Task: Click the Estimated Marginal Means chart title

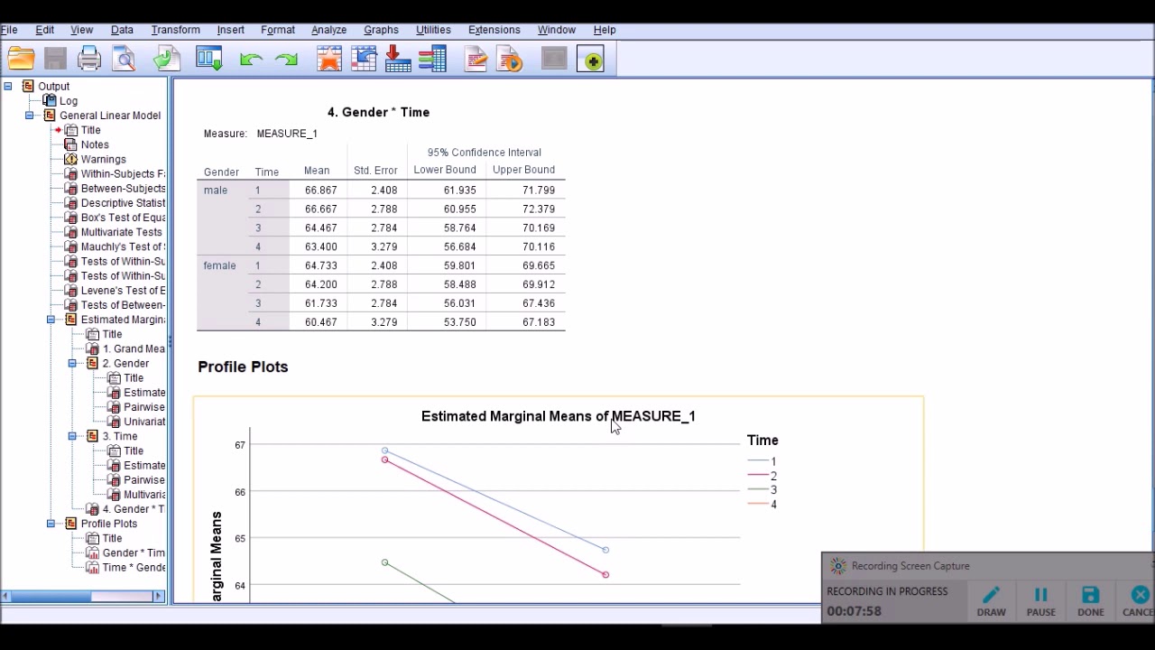Action: pos(558,416)
